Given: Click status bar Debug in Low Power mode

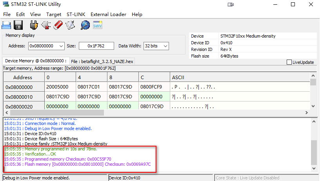Looking at the screenshot, I should (x=36, y=178).
